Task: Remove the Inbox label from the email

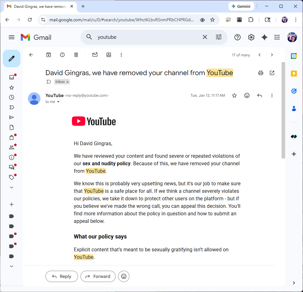Action: pyautogui.click(x=67, y=82)
